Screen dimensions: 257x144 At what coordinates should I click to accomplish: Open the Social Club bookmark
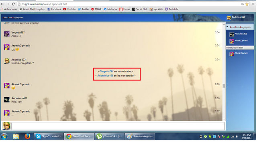(x=140, y=9)
